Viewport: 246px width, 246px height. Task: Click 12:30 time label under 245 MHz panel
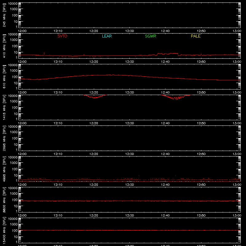click(x=129, y=31)
